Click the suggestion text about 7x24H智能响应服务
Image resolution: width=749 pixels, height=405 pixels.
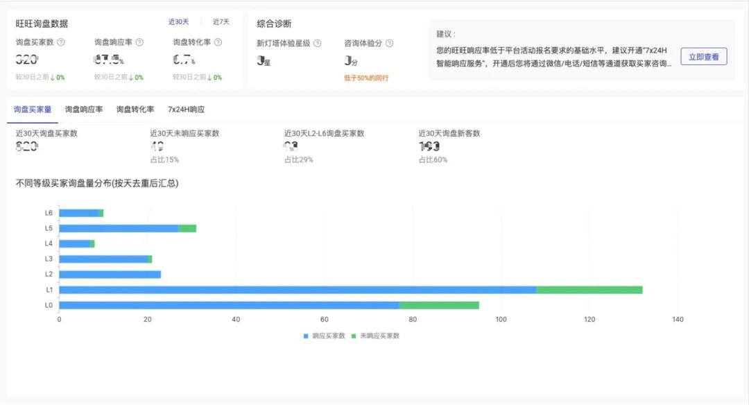(x=553, y=57)
